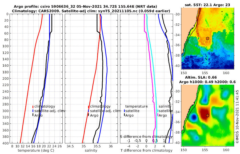This screenshot has height=154, width=240.
Task: Click the Argo float circle on SST map
Action: coord(207,38)
